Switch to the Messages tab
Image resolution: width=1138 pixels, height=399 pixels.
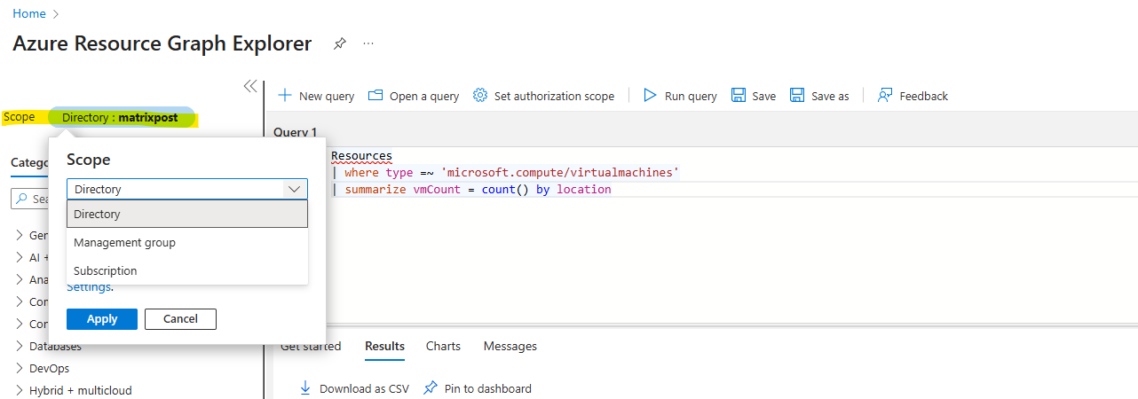[x=510, y=346]
